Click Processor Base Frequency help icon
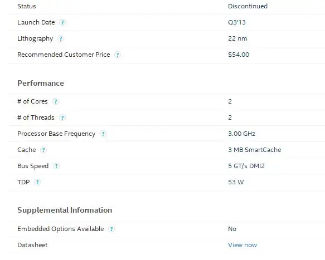This screenshot has height=260, width=325. (x=103, y=134)
